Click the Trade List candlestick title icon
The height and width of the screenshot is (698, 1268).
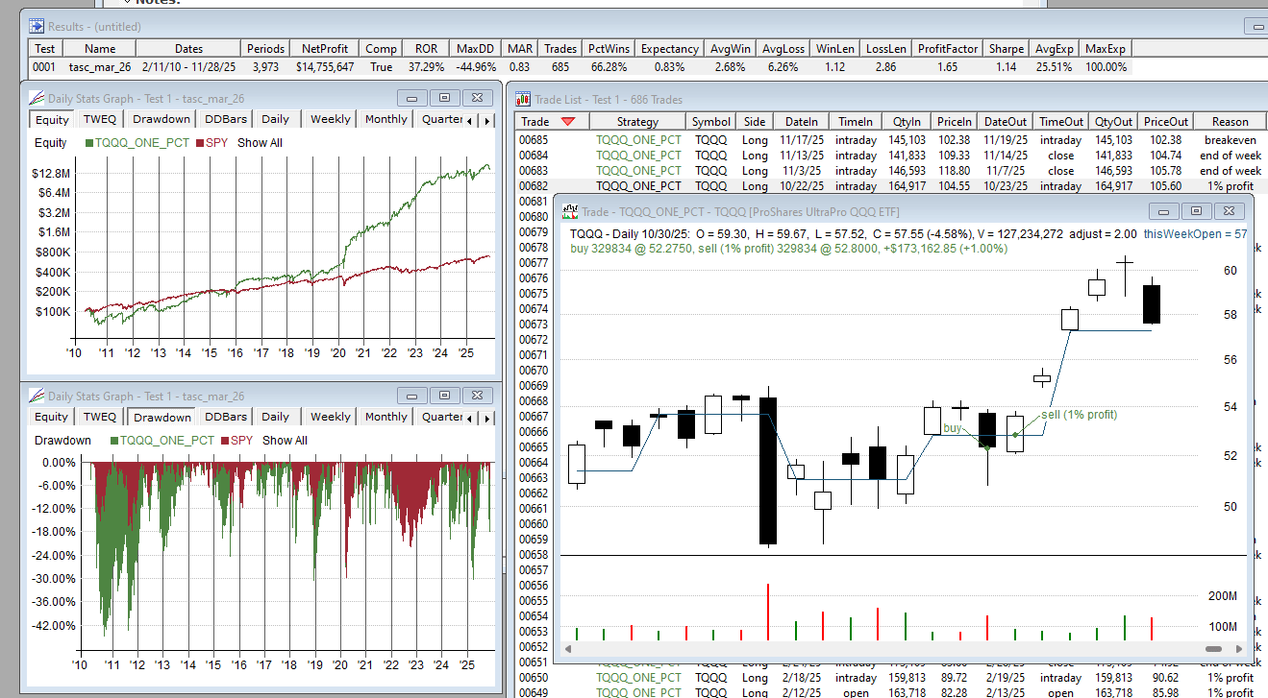tap(523, 99)
